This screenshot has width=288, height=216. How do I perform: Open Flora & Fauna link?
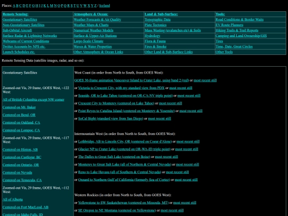pos(155,41)
